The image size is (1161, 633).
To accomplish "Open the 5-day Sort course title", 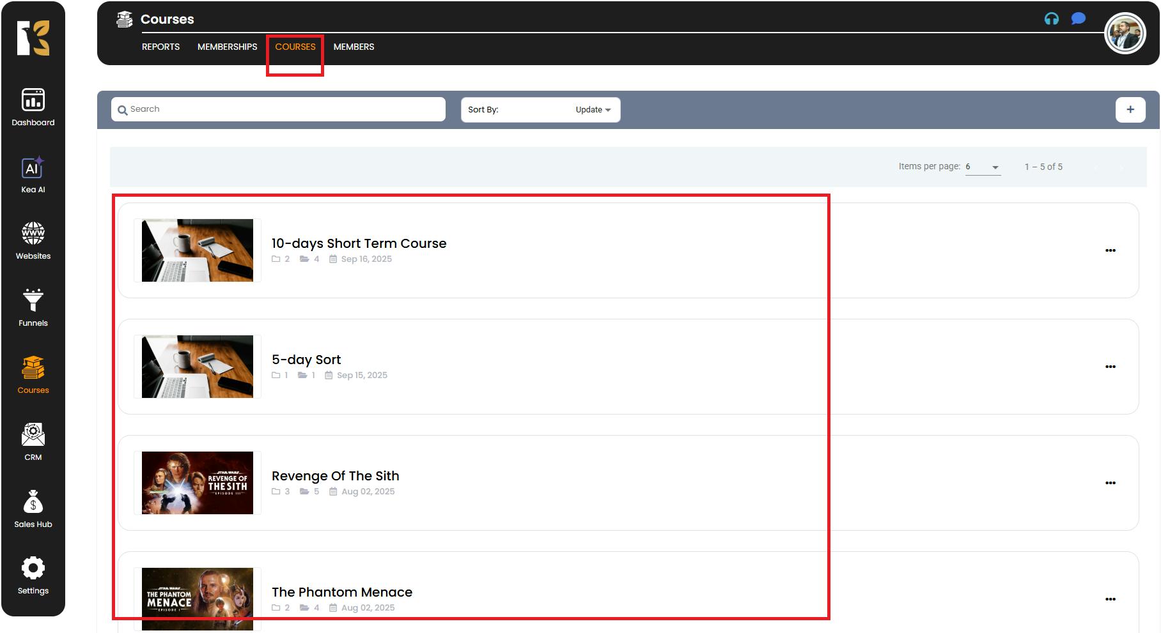I will (x=306, y=360).
